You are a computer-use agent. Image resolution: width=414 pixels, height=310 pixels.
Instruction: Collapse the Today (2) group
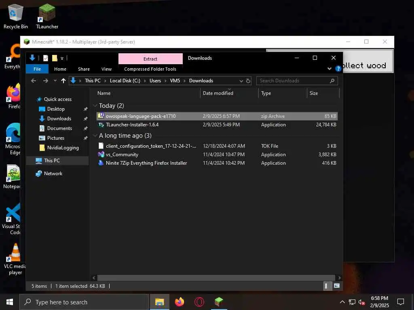pos(95,106)
